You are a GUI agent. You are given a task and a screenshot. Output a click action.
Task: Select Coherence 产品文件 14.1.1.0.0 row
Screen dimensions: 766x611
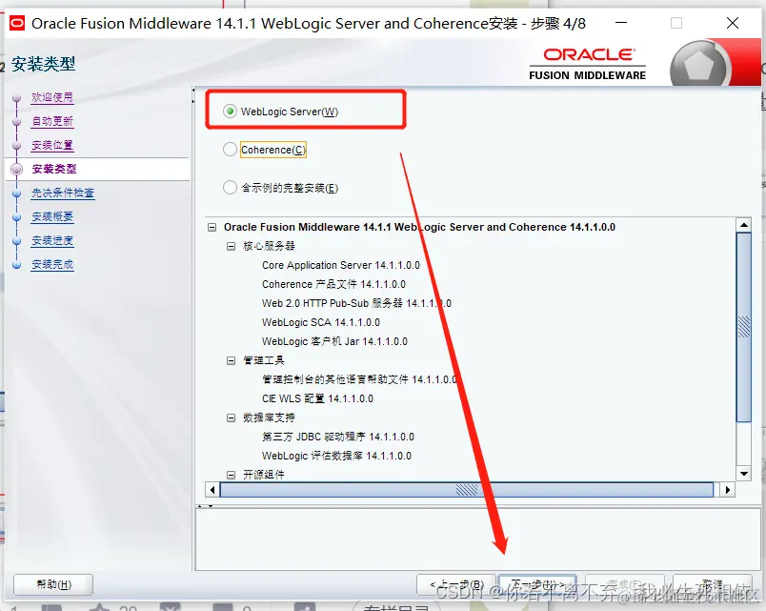[x=333, y=284]
